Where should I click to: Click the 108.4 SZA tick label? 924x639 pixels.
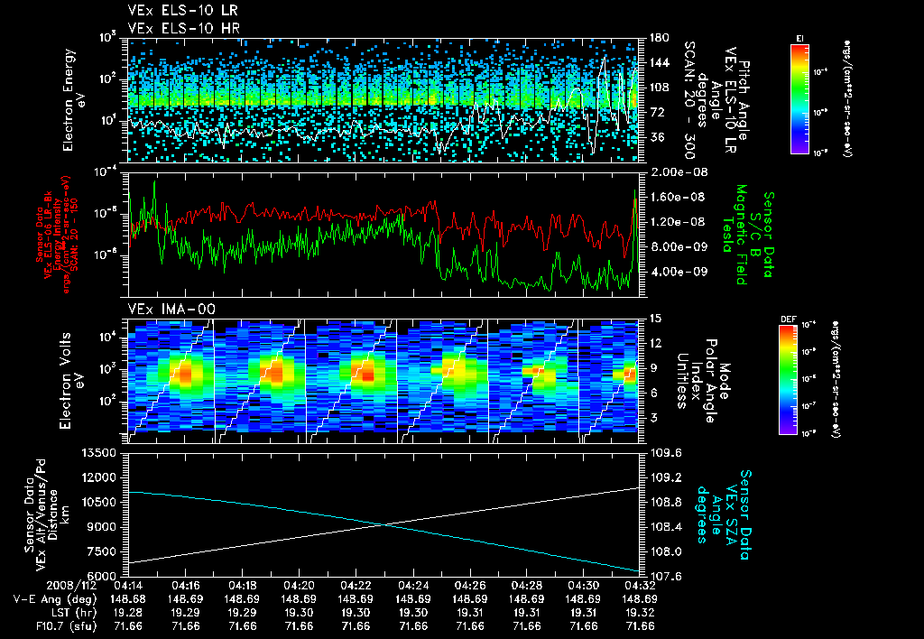[x=667, y=527]
